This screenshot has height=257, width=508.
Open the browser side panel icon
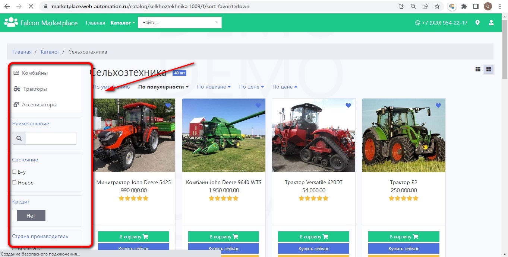tap(476, 6)
